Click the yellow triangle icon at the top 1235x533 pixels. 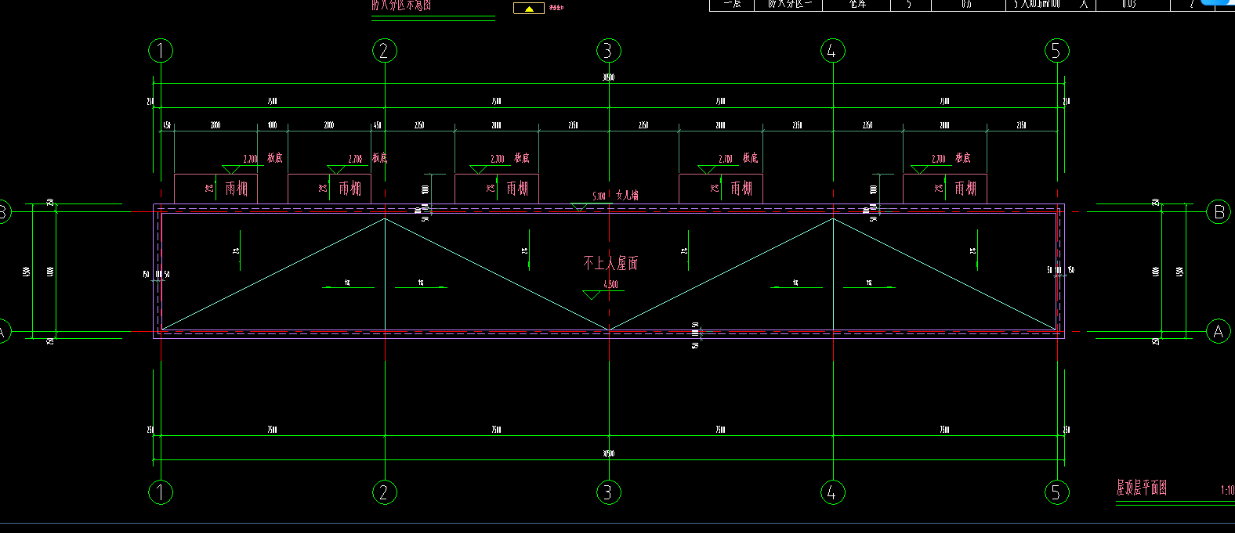(529, 9)
